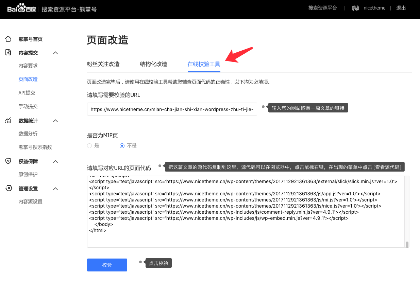Switch to the 结构化改造 tab

click(154, 64)
